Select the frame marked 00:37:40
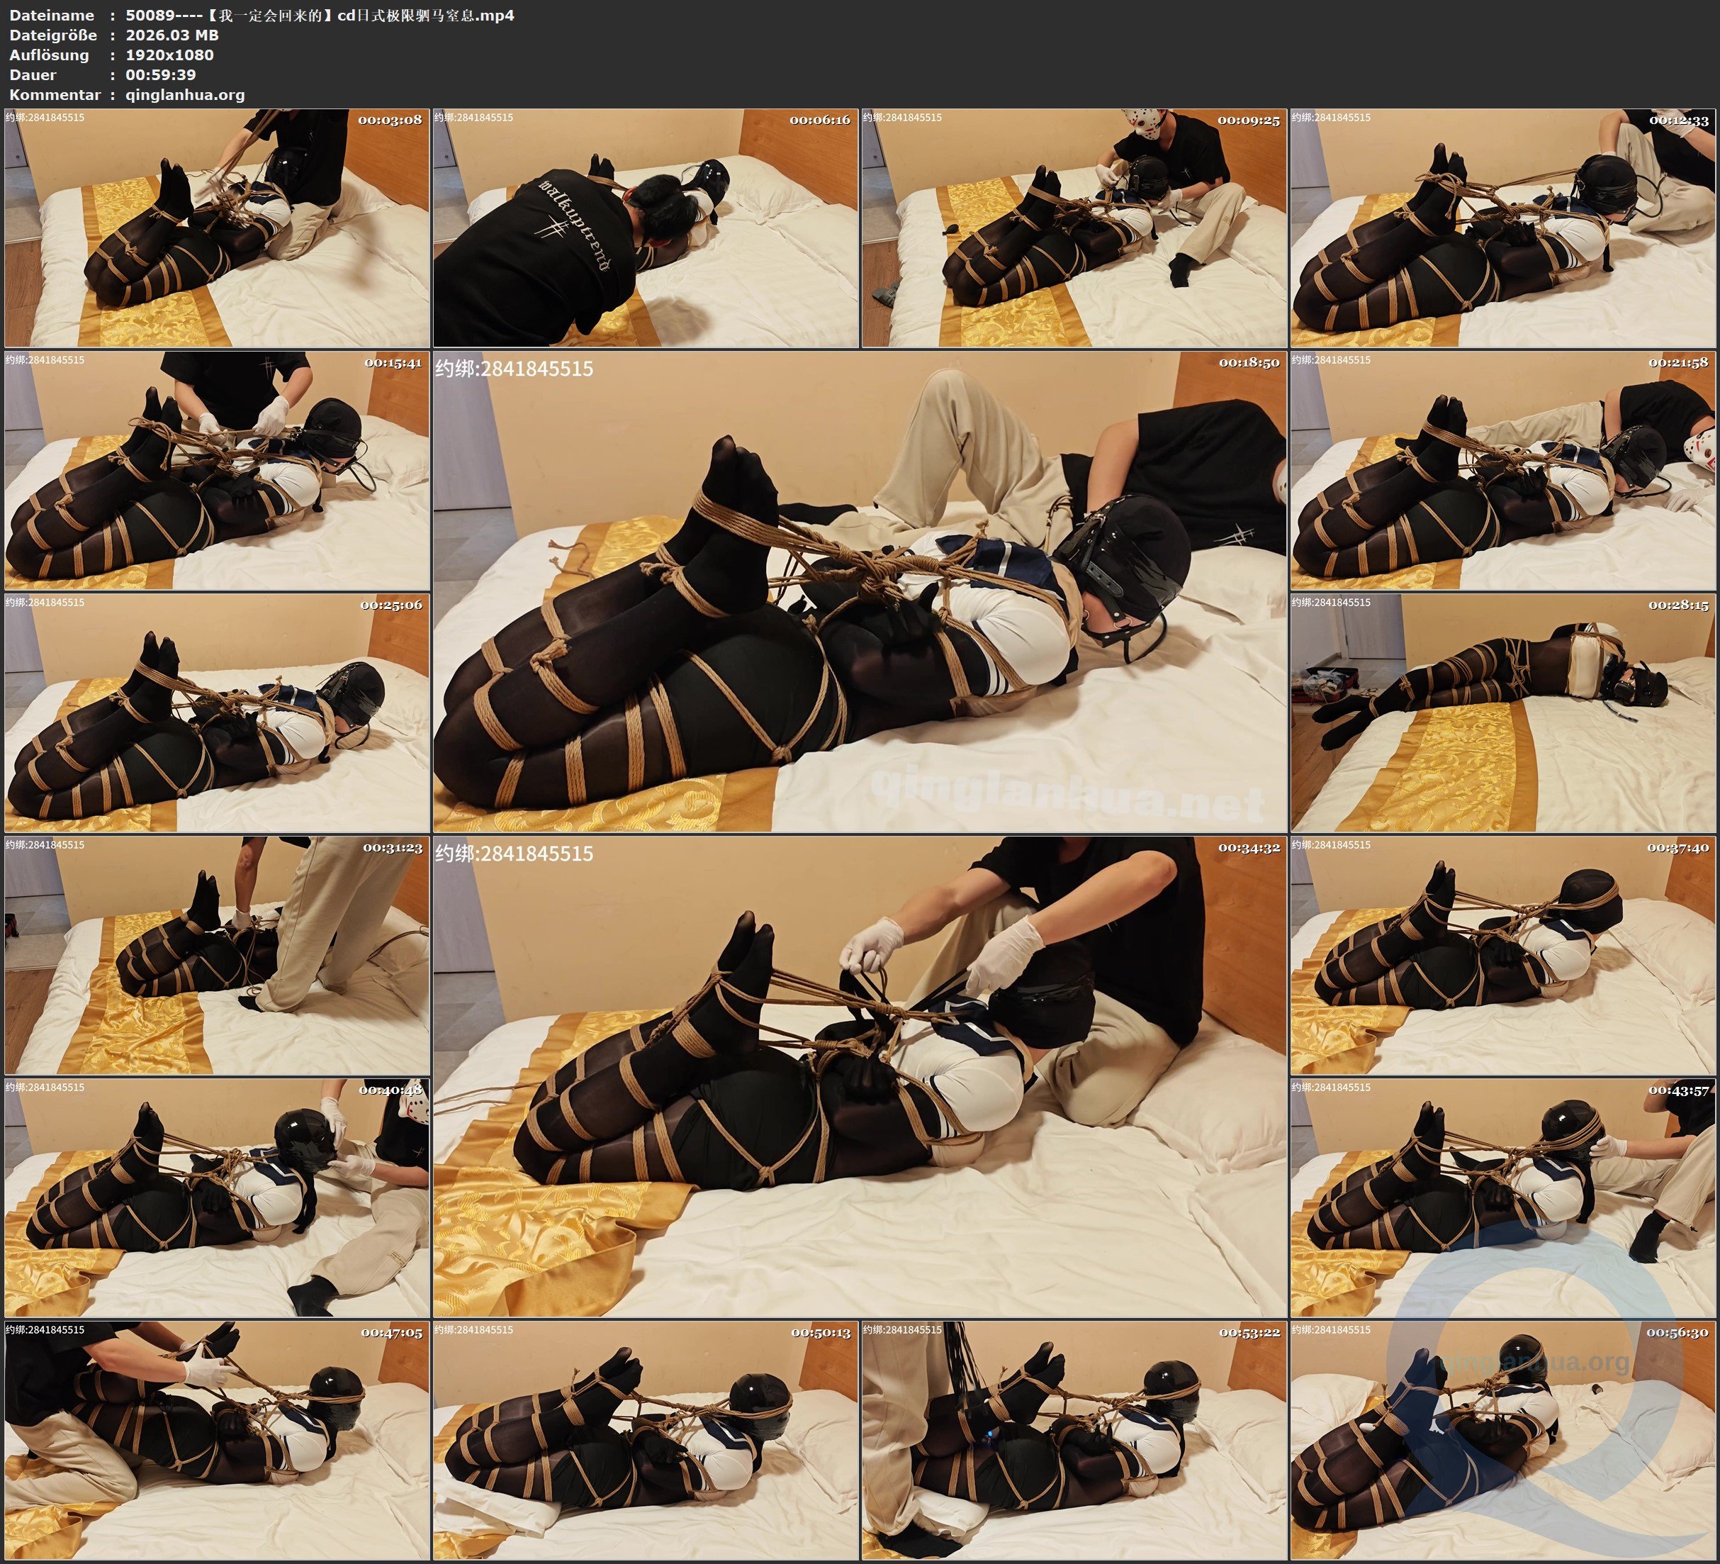The width and height of the screenshot is (1720, 1564). [1502, 955]
